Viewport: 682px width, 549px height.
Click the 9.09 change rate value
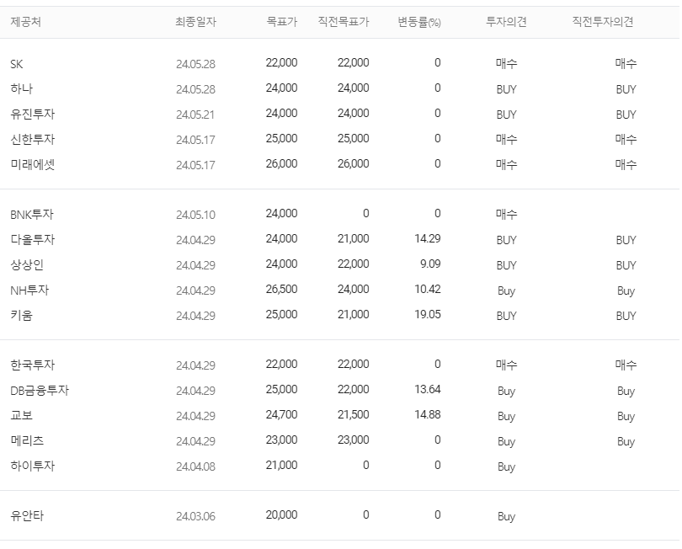click(x=430, y=264)
